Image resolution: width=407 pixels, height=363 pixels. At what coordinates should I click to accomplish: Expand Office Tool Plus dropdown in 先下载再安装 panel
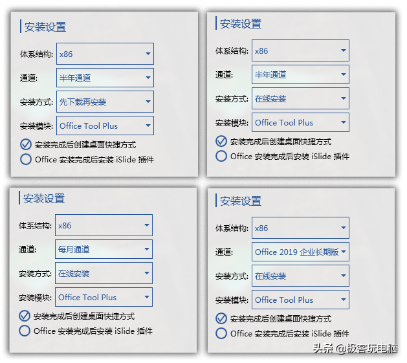[x=105, y=126]
